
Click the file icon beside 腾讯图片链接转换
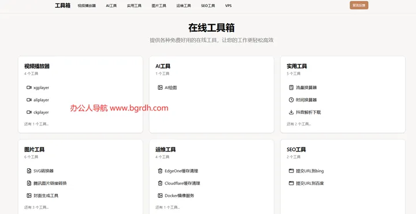pyautogui.click(x=29, y=183)
